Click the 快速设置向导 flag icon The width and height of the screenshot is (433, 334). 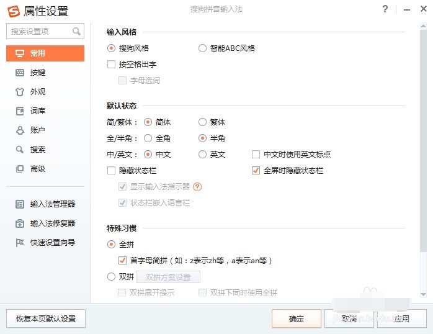tap(19, 243)
